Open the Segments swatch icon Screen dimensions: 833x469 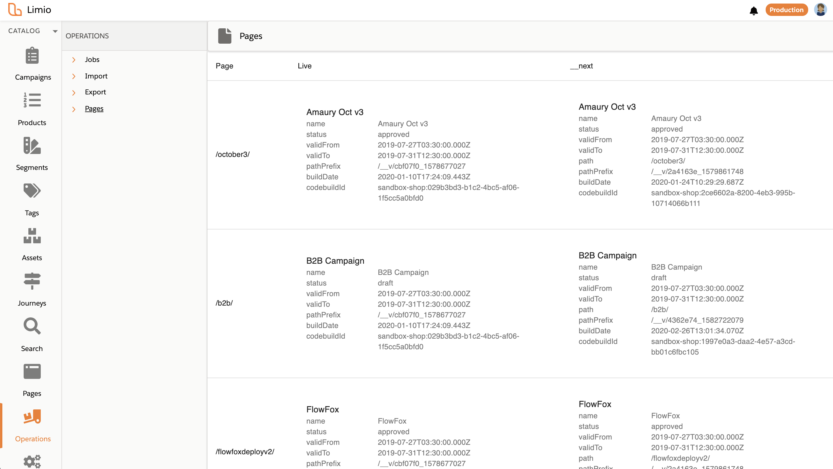point(32,146)
